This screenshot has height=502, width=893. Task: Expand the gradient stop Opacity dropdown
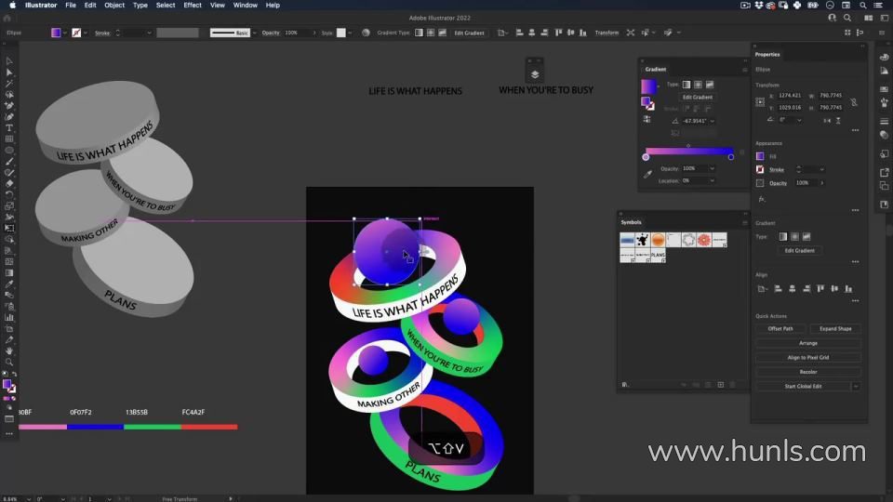[712, 168]
